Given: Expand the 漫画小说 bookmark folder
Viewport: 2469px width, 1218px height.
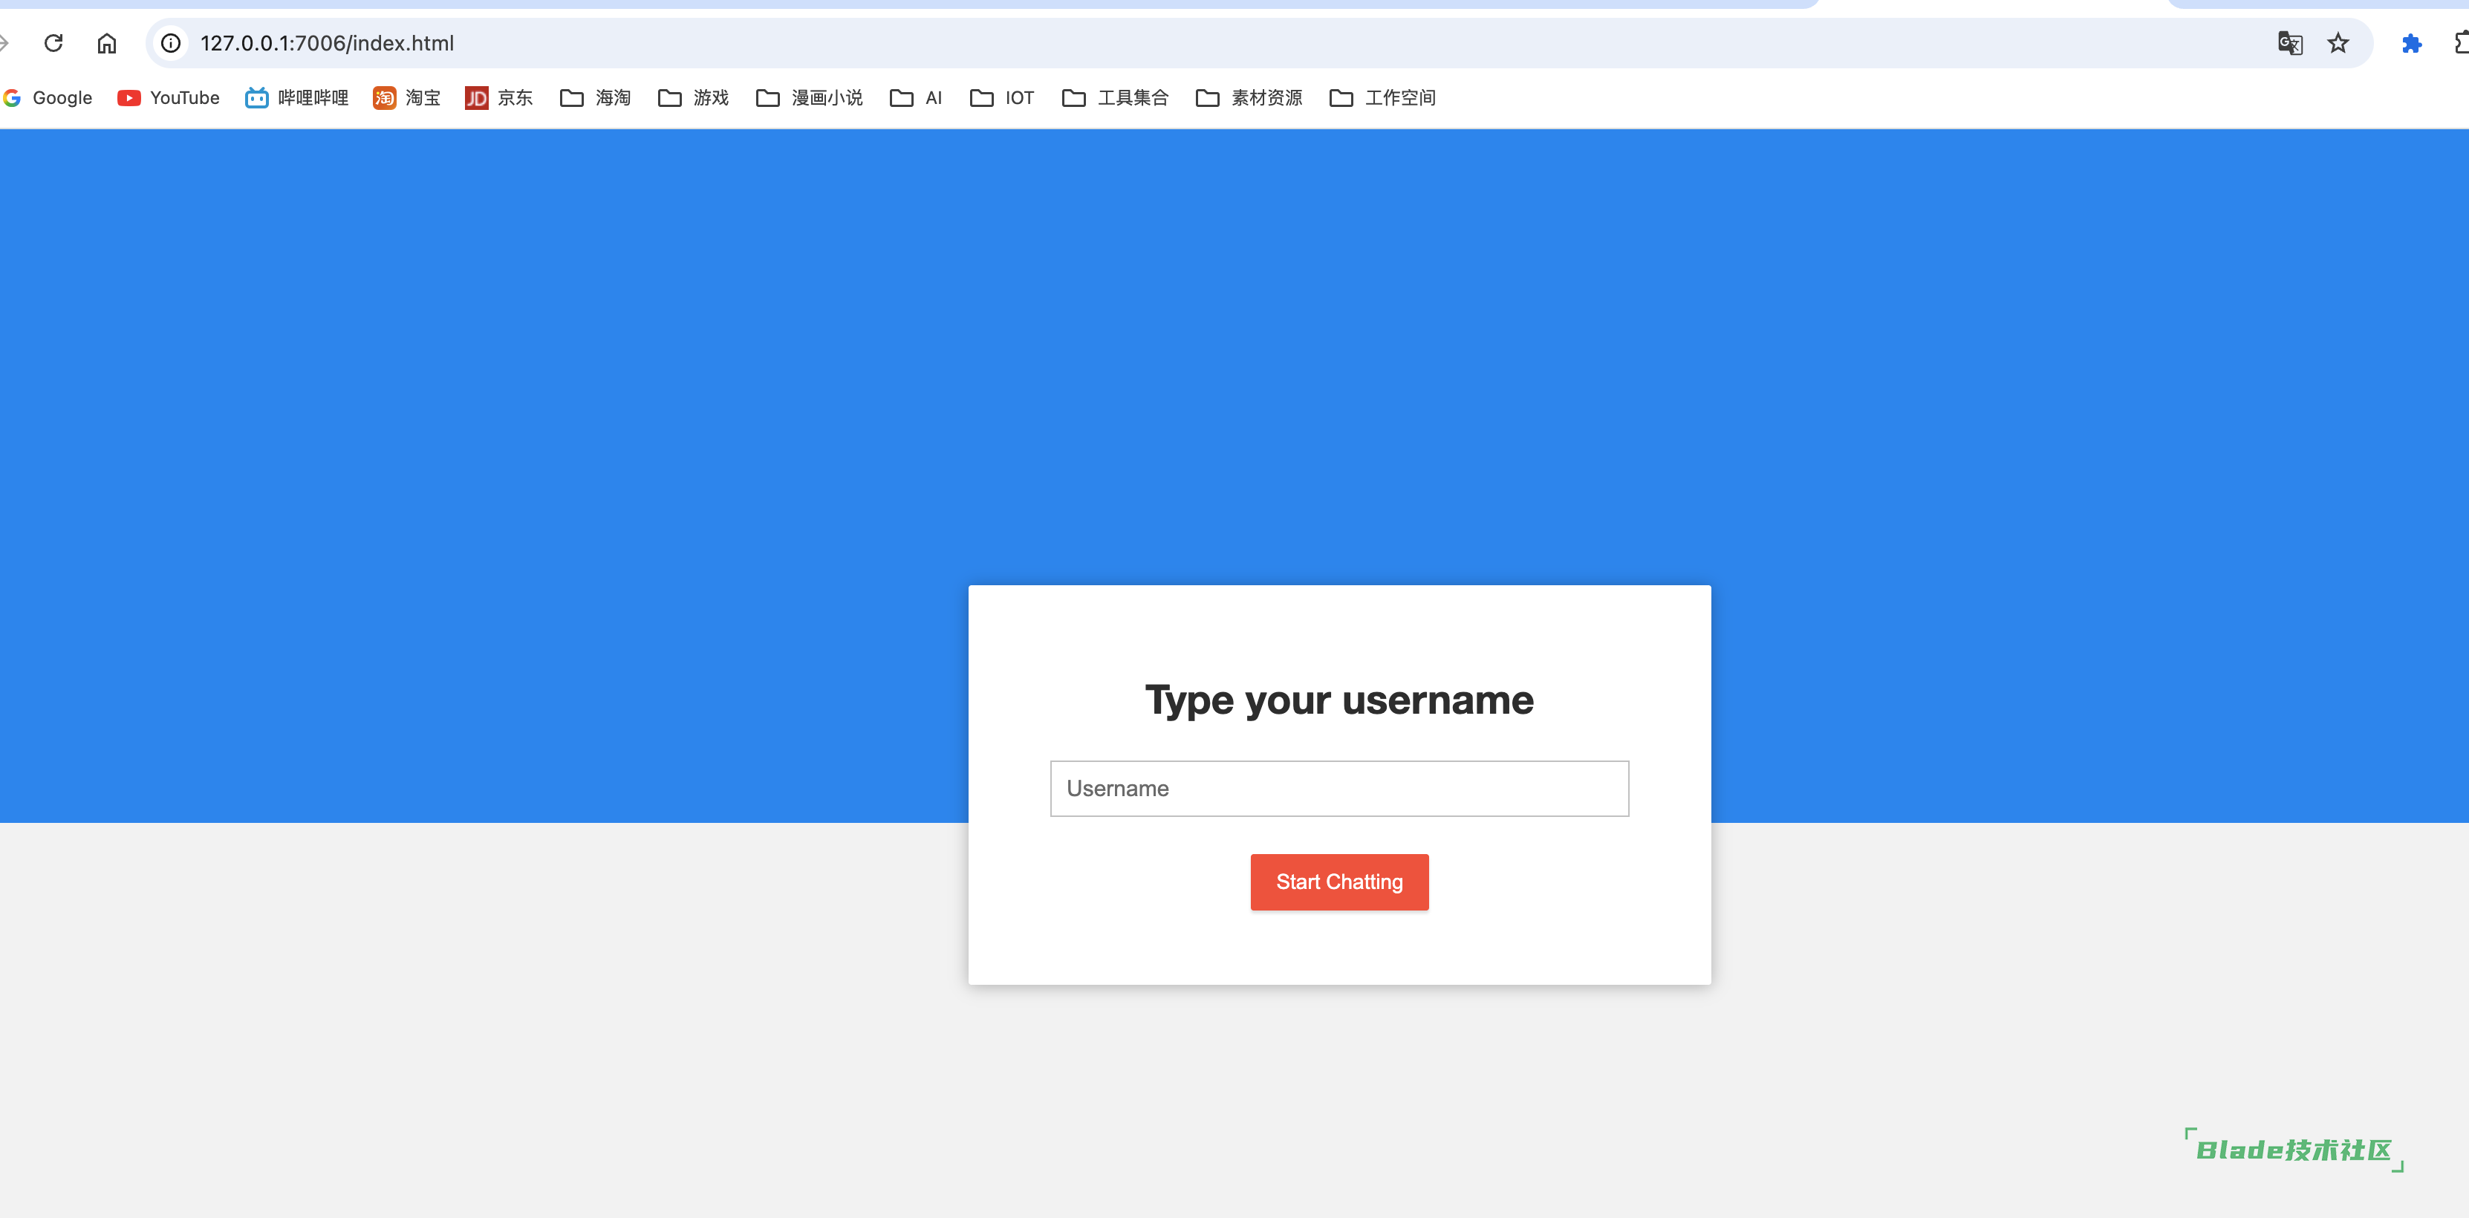Looking at the screenshot, I should point(809,98).
